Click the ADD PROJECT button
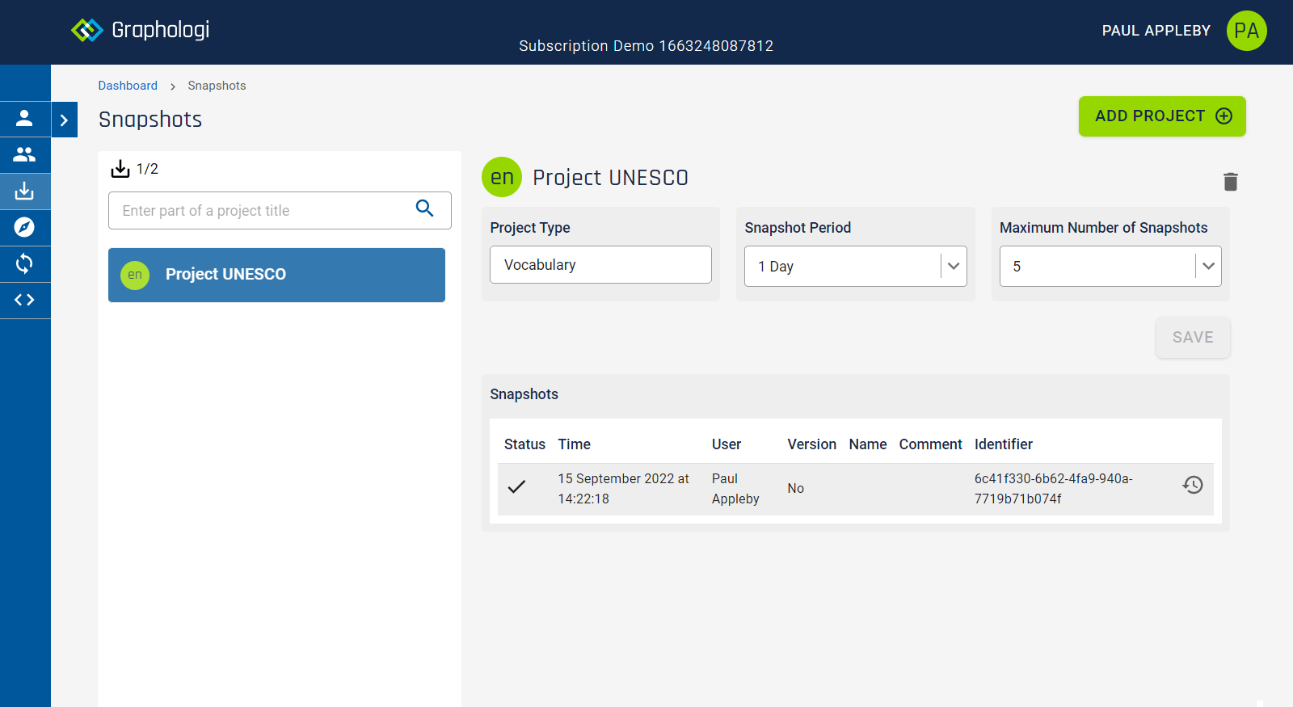 1162,116
